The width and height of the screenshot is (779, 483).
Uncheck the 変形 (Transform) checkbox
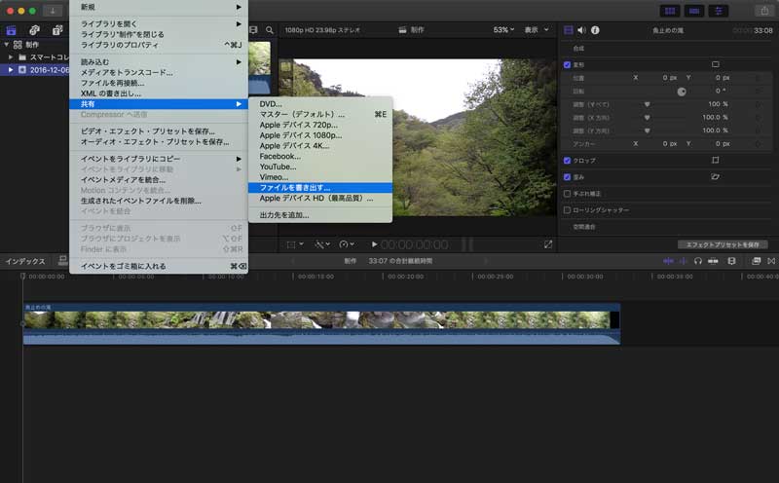pos(568,64)
